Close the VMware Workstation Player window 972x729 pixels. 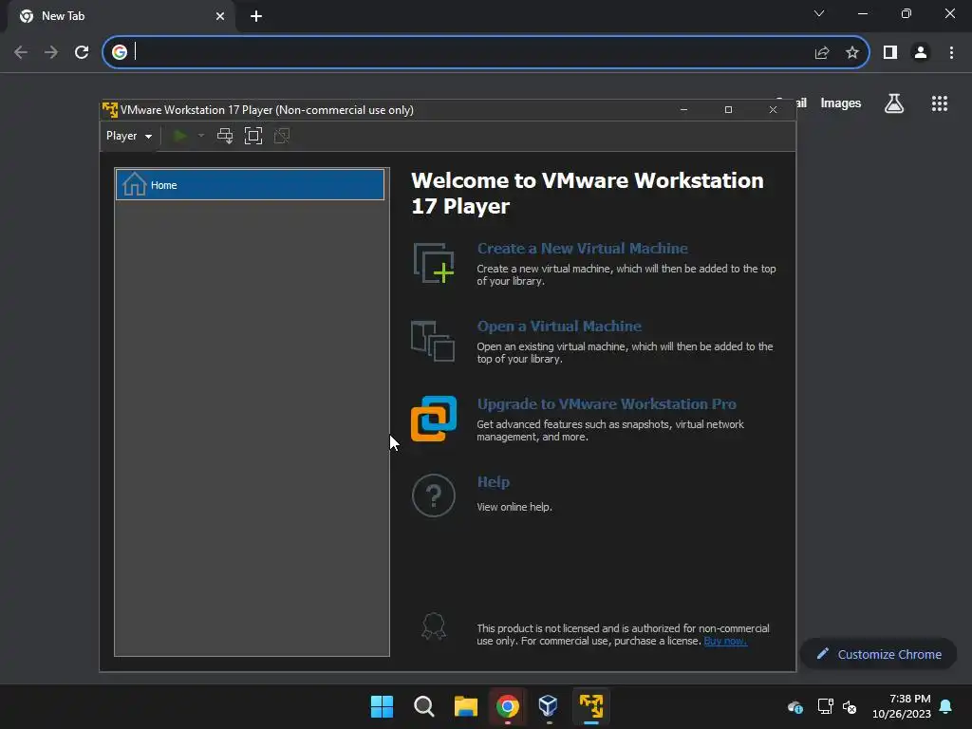click(773, 110)
